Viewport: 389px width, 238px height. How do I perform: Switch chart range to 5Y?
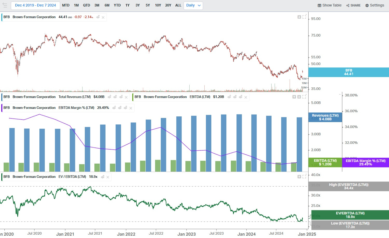point(148,5)
